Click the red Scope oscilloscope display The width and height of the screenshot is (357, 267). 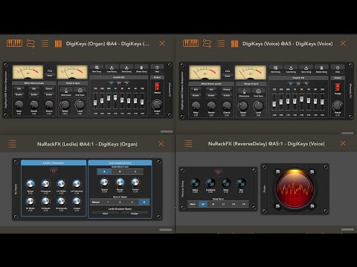pos(295,188)
